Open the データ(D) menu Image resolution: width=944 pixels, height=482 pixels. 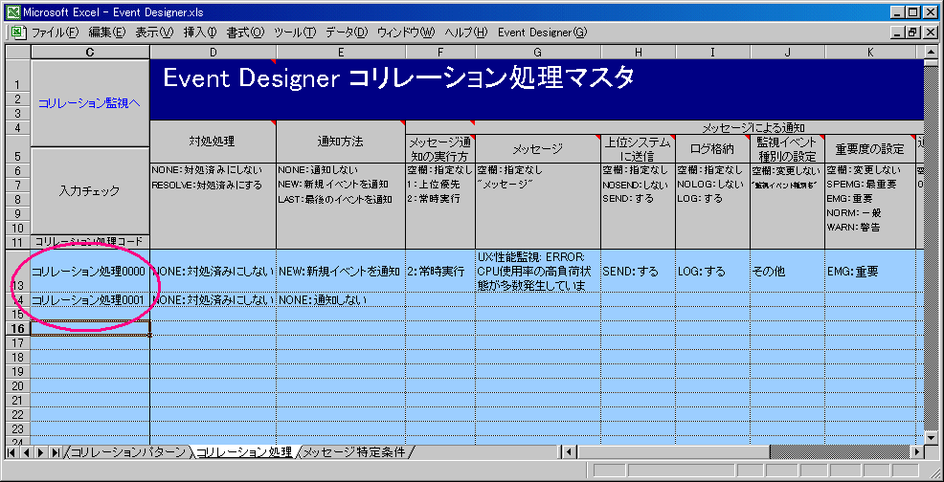click(347, 32)
